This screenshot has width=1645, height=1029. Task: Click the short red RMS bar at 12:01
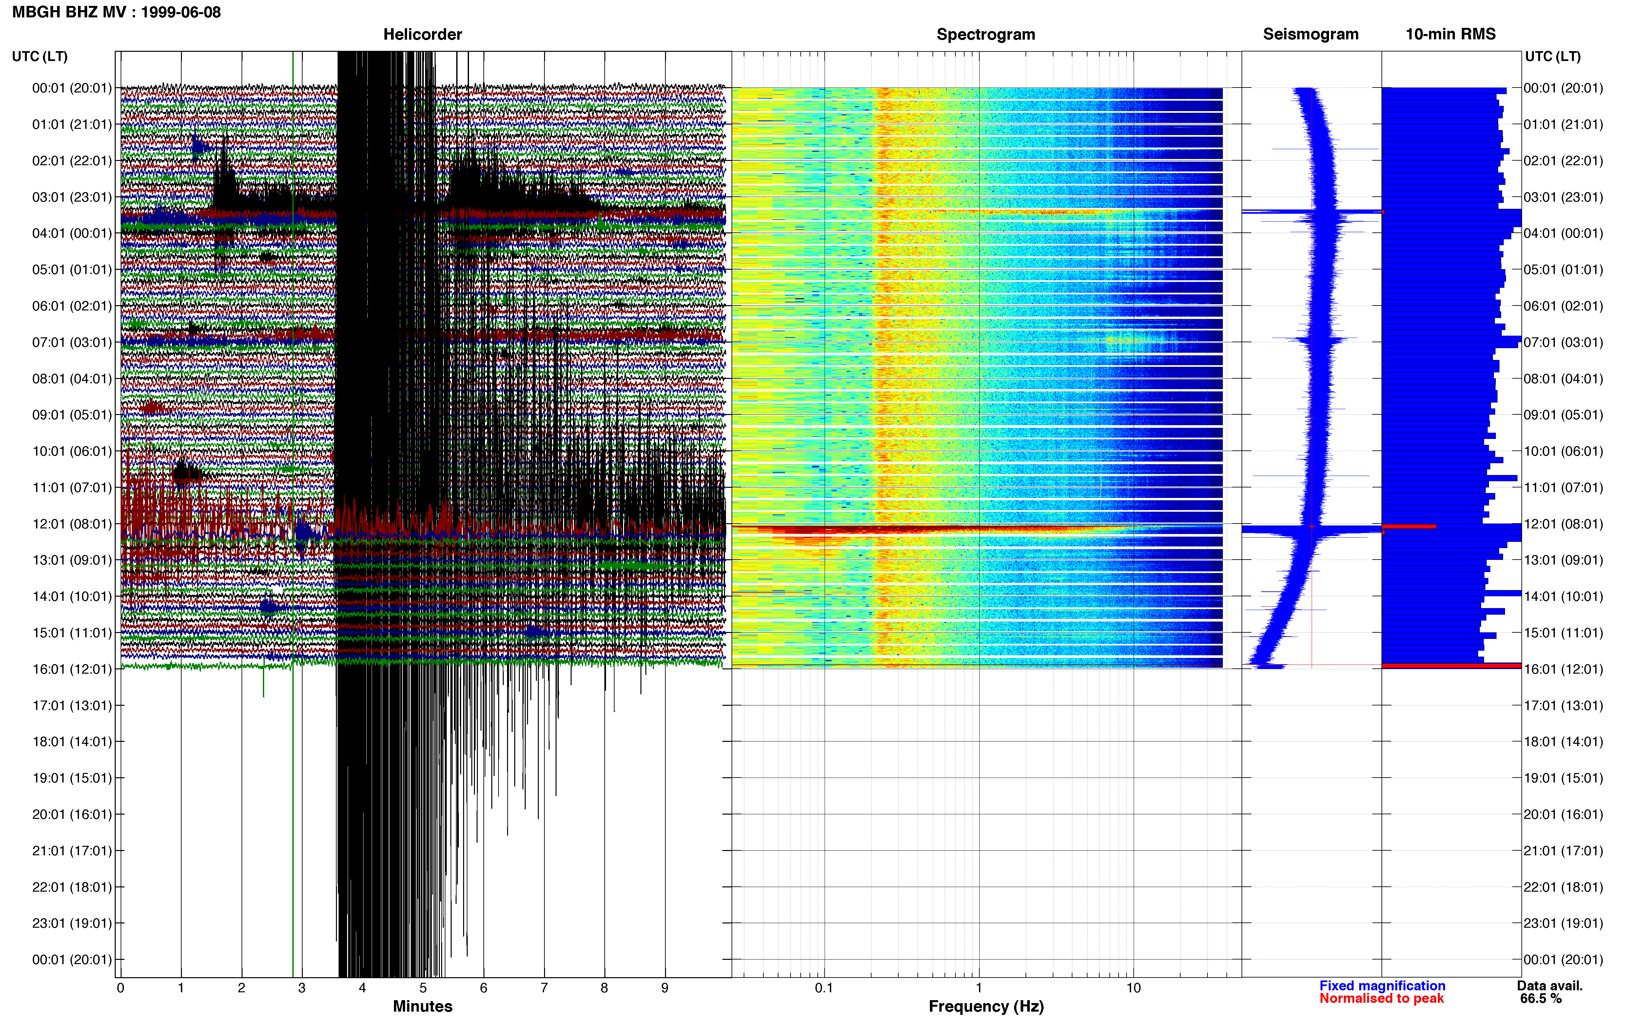pyautogui.click(x=1409, y=526)
